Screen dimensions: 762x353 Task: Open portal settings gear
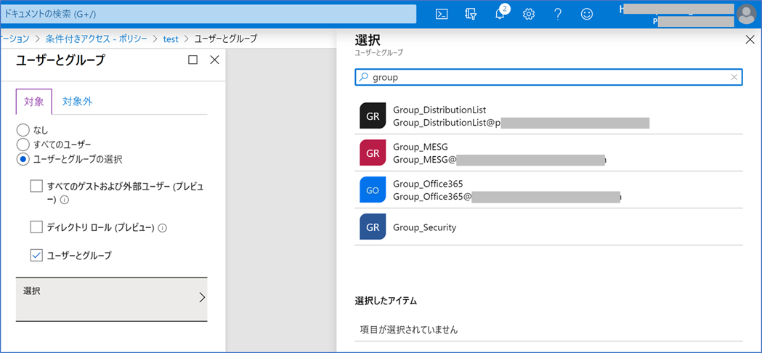(x=528, y=14)
